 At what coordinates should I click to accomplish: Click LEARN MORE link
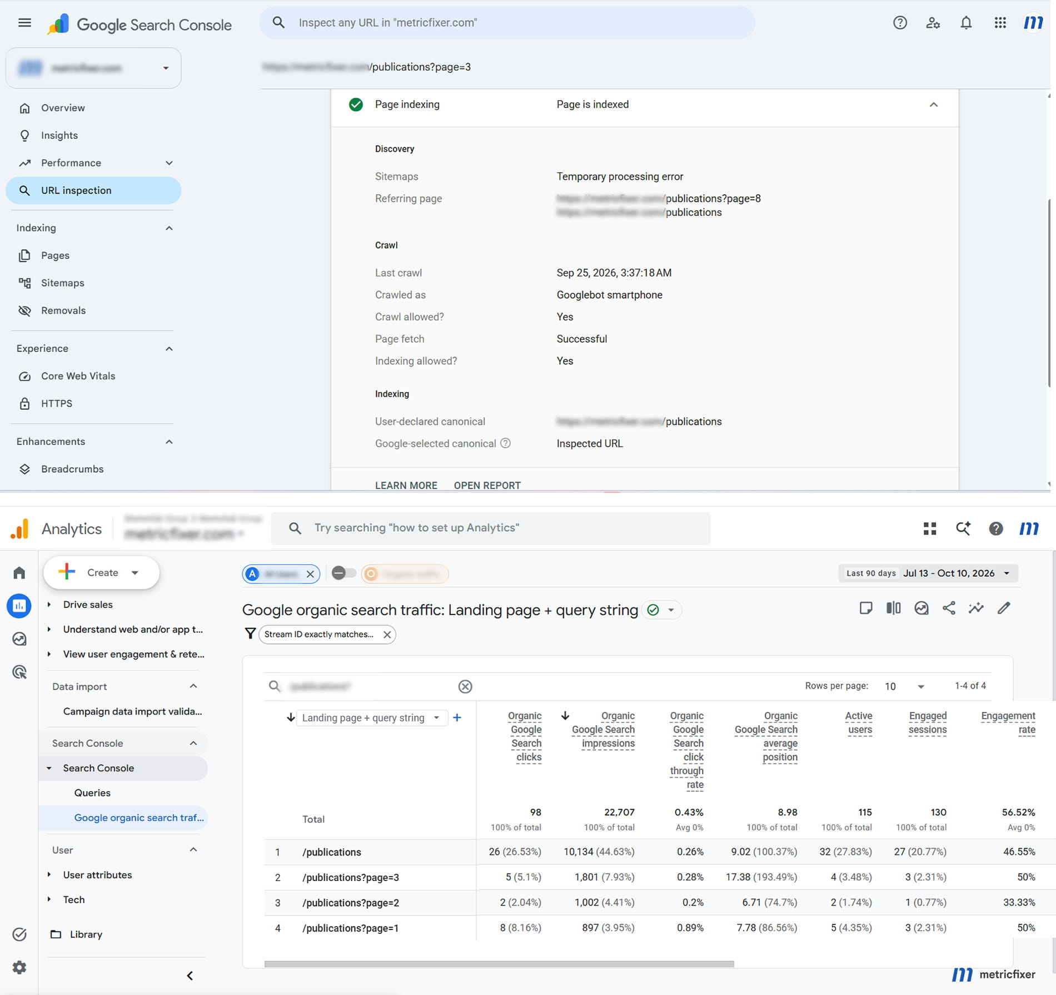pyautogui.click(x=406, y=486)
